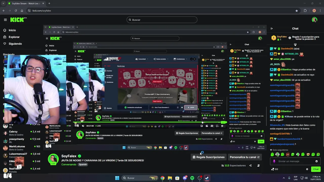Open Discord from the taskbar
This screenshot has width=324, height=182.
[x=185, y=178]
